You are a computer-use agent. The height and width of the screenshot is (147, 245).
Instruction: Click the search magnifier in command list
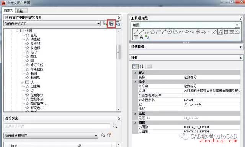[115, 126]
